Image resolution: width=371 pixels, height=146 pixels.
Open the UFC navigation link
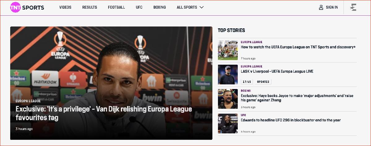click(139, 7)
